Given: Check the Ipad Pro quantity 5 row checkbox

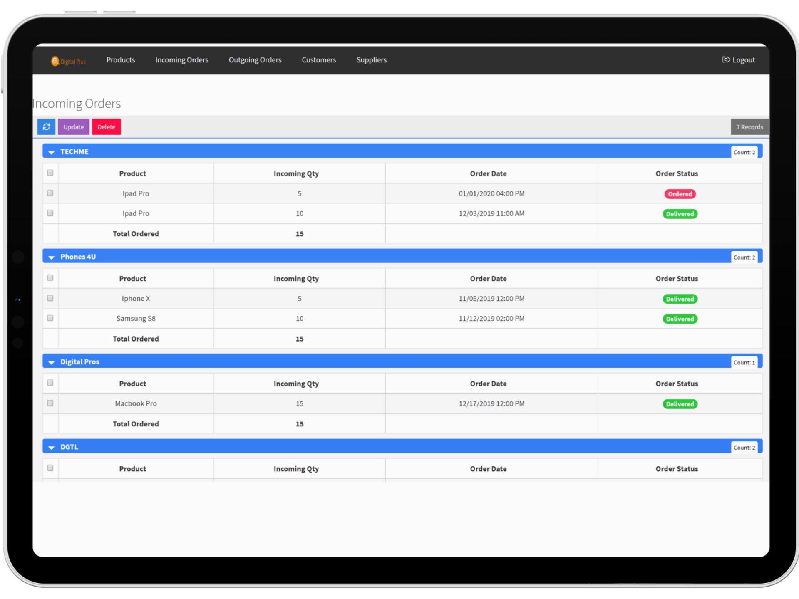Looking at the screenshot, I should [x=50, y=193].
